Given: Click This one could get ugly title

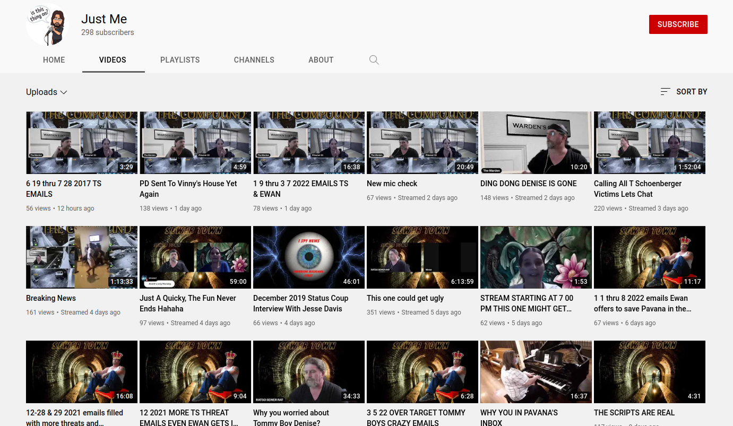Looking at the screenshot, I should tap(406, 298).
